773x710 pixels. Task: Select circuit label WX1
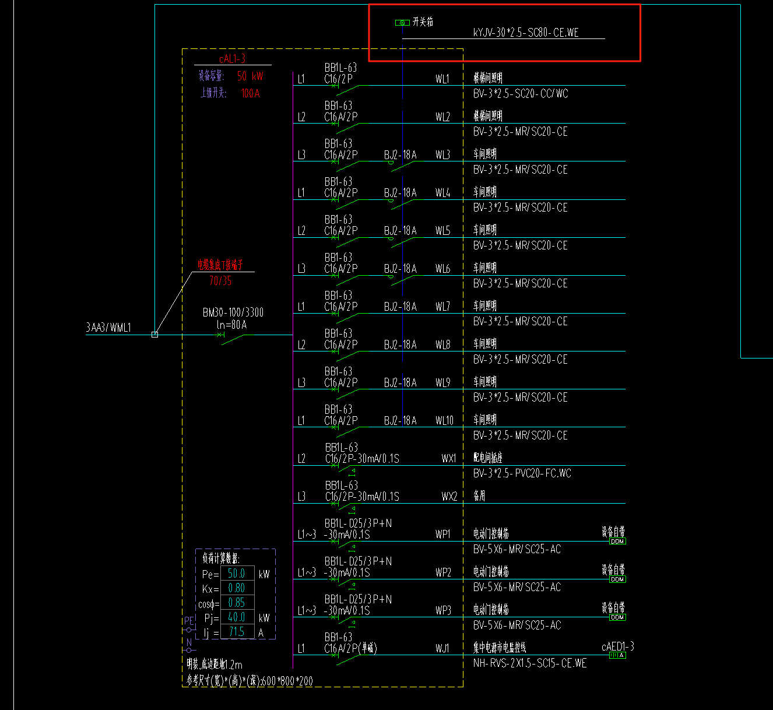449,459
